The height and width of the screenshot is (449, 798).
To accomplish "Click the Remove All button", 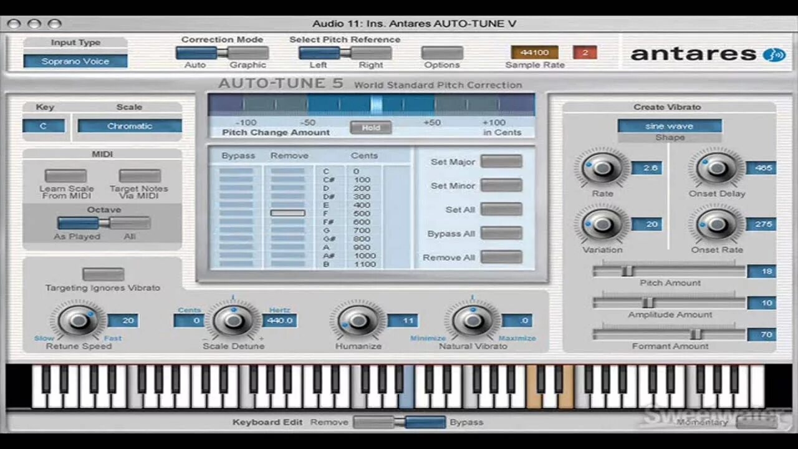I will pyautogui.click(x=501, y=257).
